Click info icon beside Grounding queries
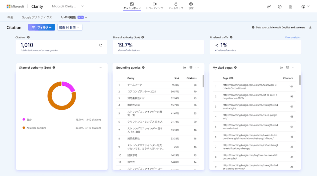This screenshot has width=317, height=176. coord(143,67)
